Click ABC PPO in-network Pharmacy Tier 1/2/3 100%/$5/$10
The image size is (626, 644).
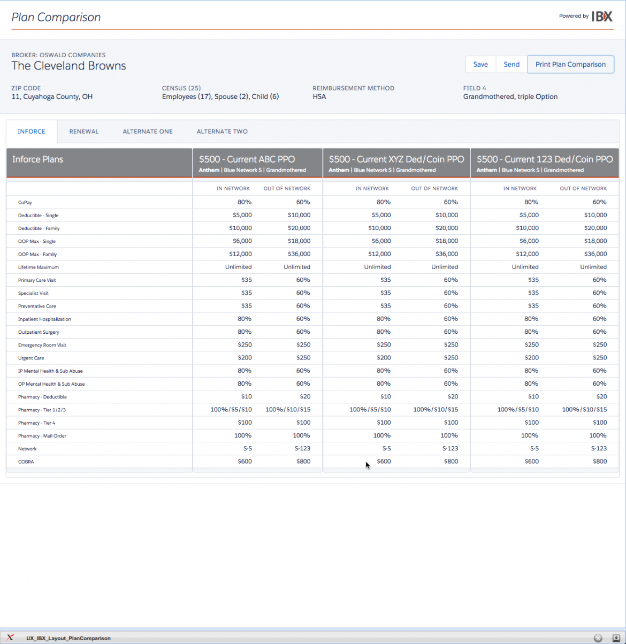(x=231, y=409)
